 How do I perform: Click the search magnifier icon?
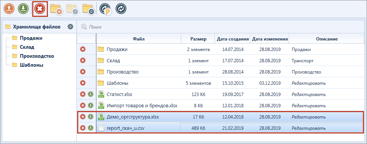[x=84, y=27]
